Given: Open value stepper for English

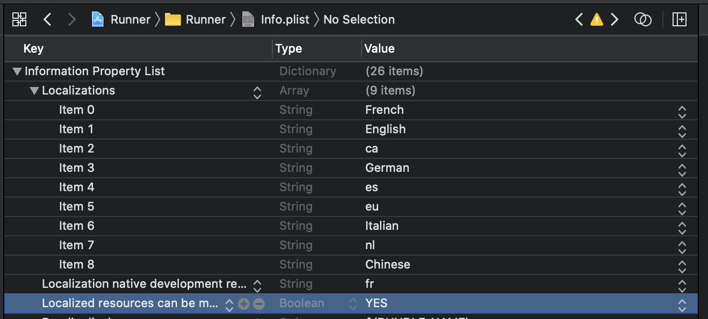Looking at the screenshot, I should 682,131.
